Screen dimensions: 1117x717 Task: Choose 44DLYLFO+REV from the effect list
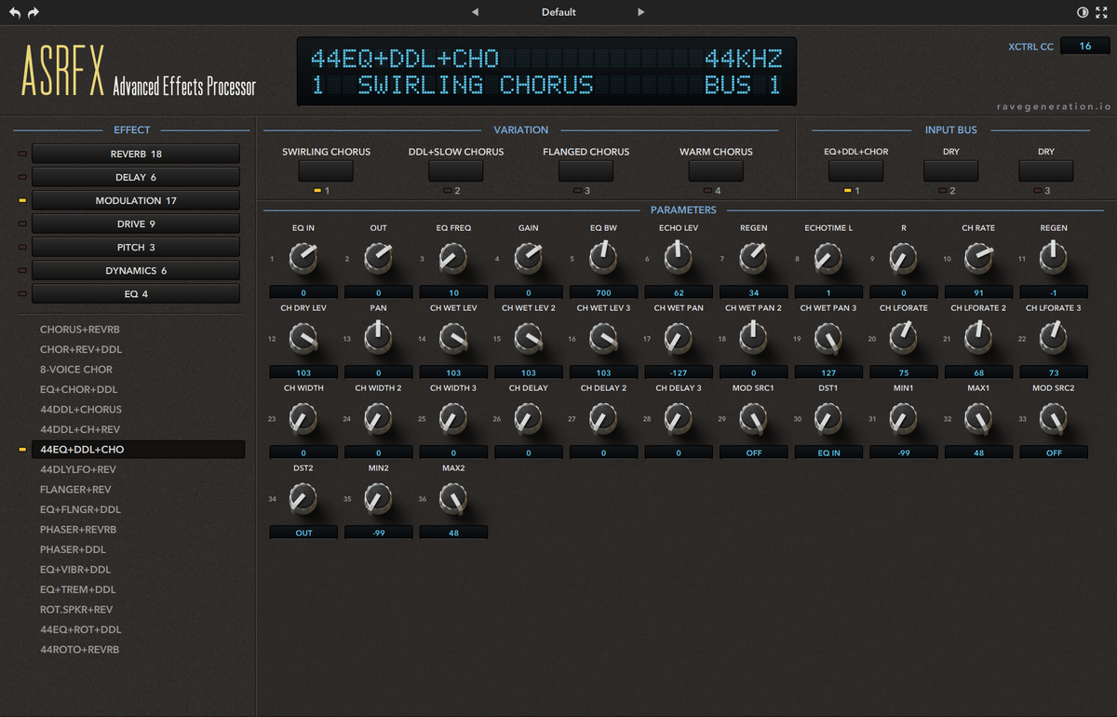78,469
